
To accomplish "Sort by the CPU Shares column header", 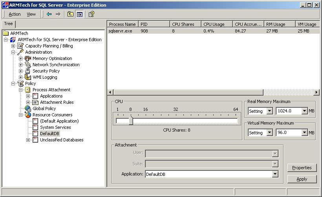I will tap(185, 24).
